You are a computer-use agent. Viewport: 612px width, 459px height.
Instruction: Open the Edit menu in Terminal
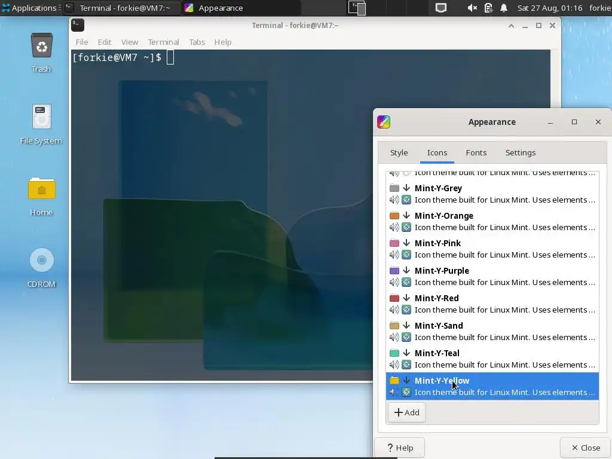[x=104, y=42]
